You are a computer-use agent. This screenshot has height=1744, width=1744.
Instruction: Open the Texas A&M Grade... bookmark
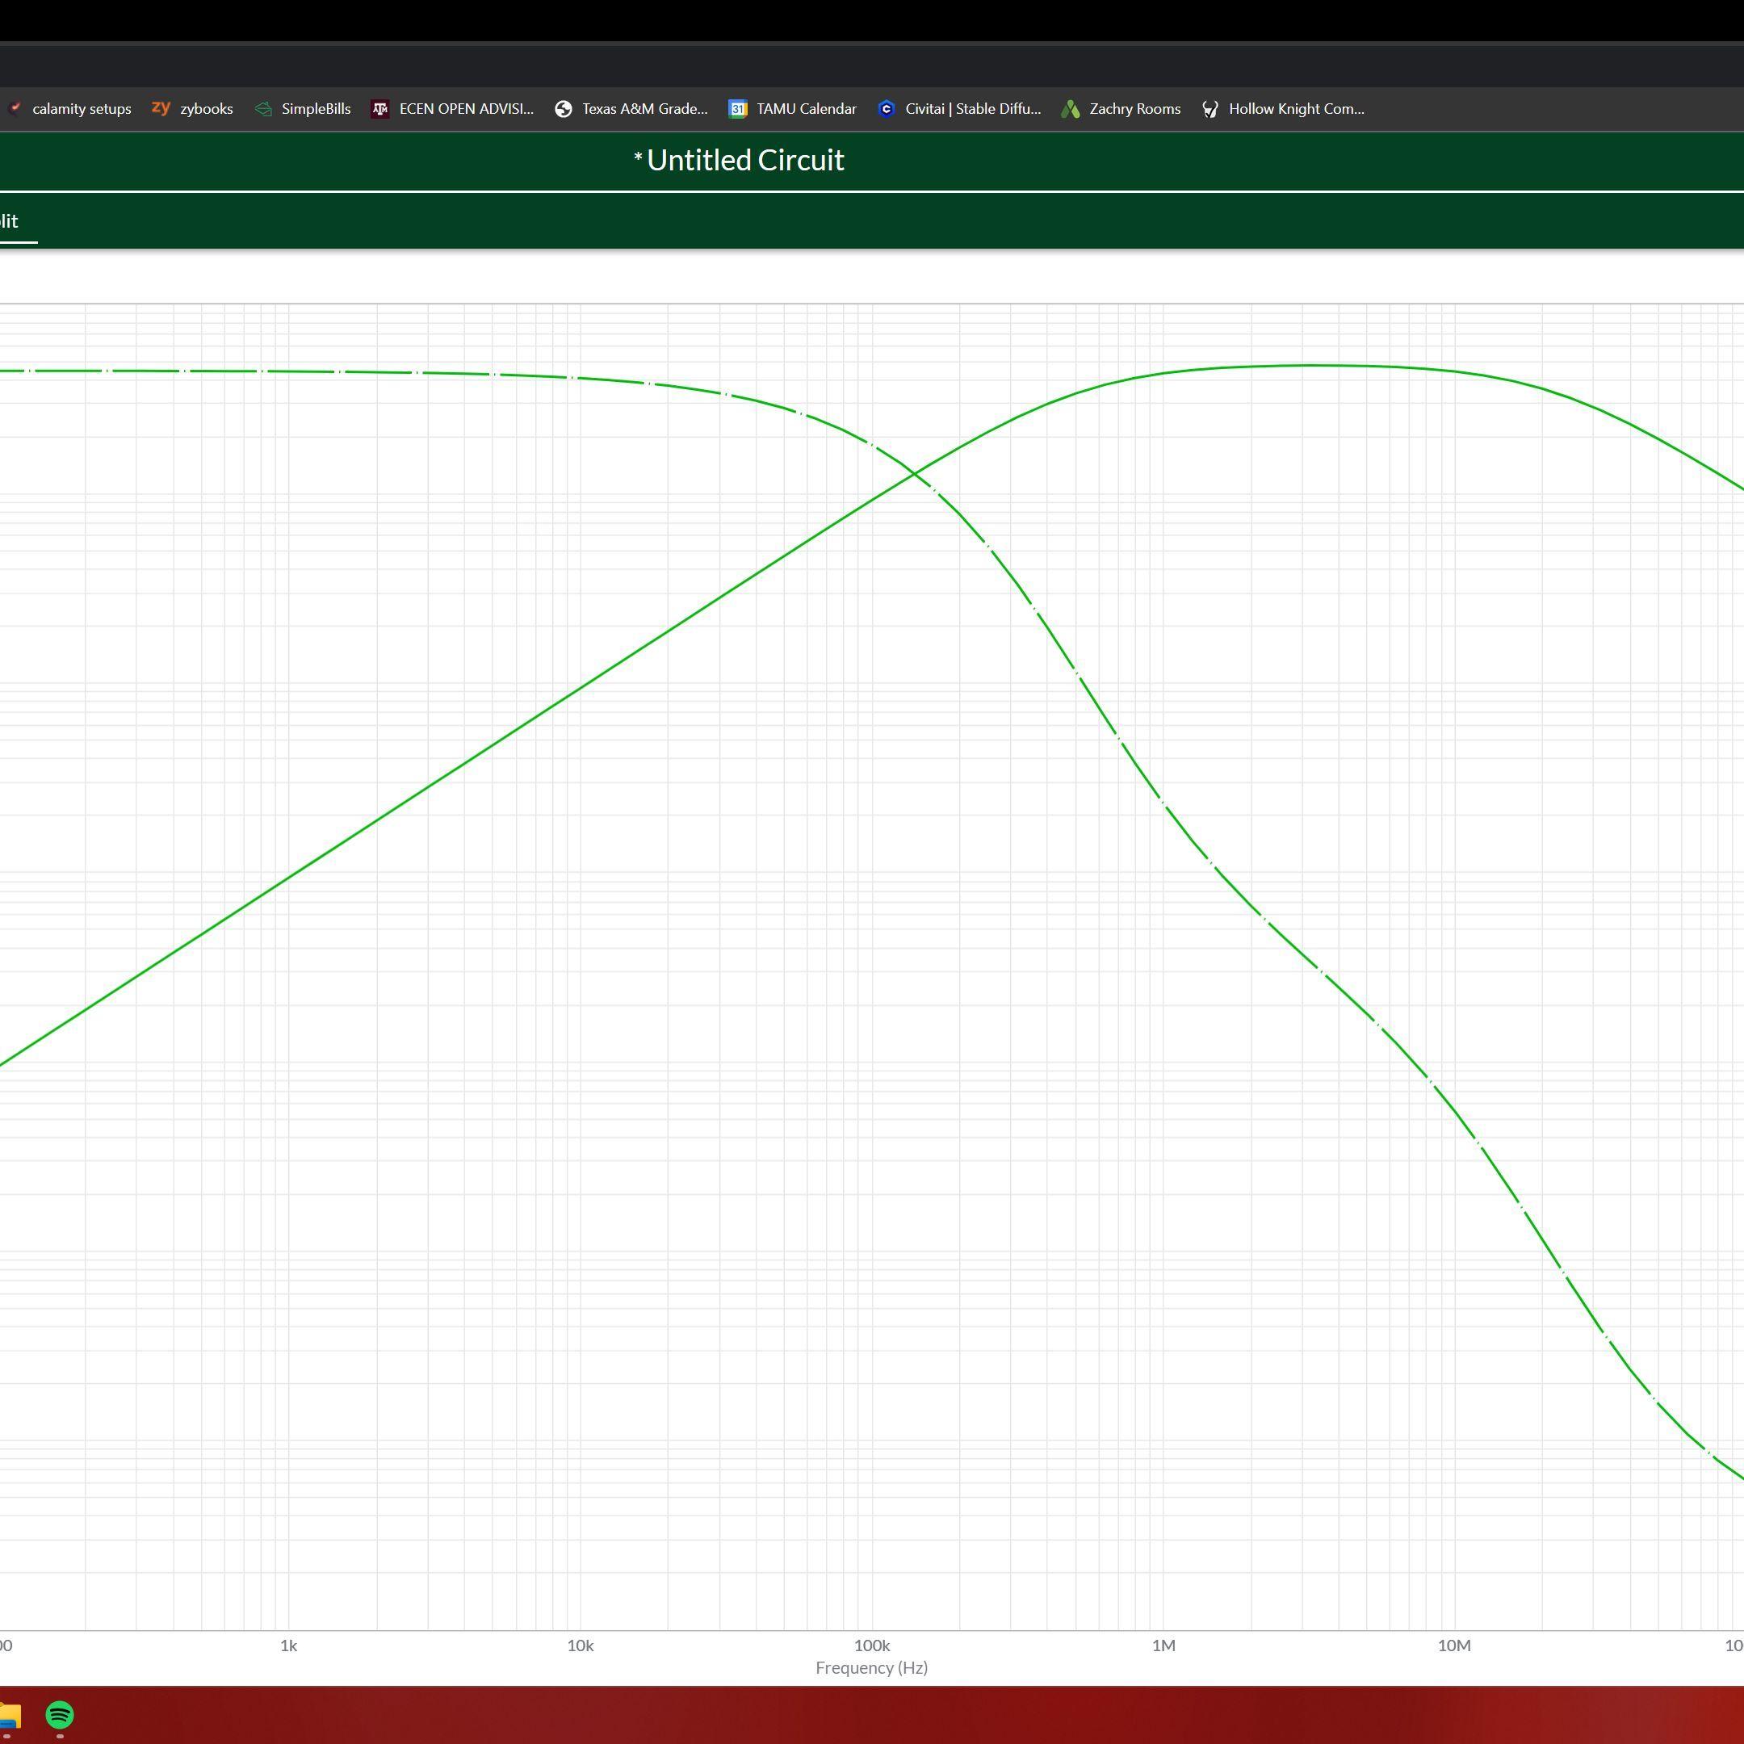632,109
